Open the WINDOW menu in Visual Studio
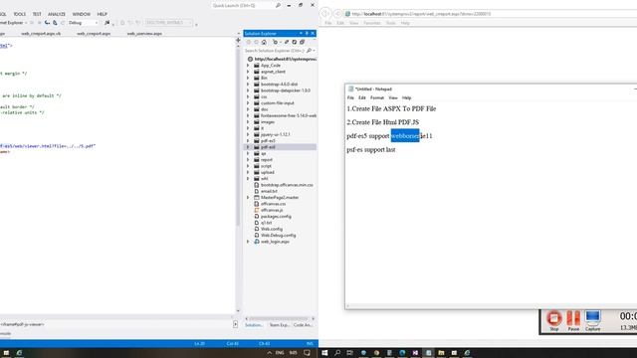The height and width of the screenshot is (358, 637). tap(82, 14)
